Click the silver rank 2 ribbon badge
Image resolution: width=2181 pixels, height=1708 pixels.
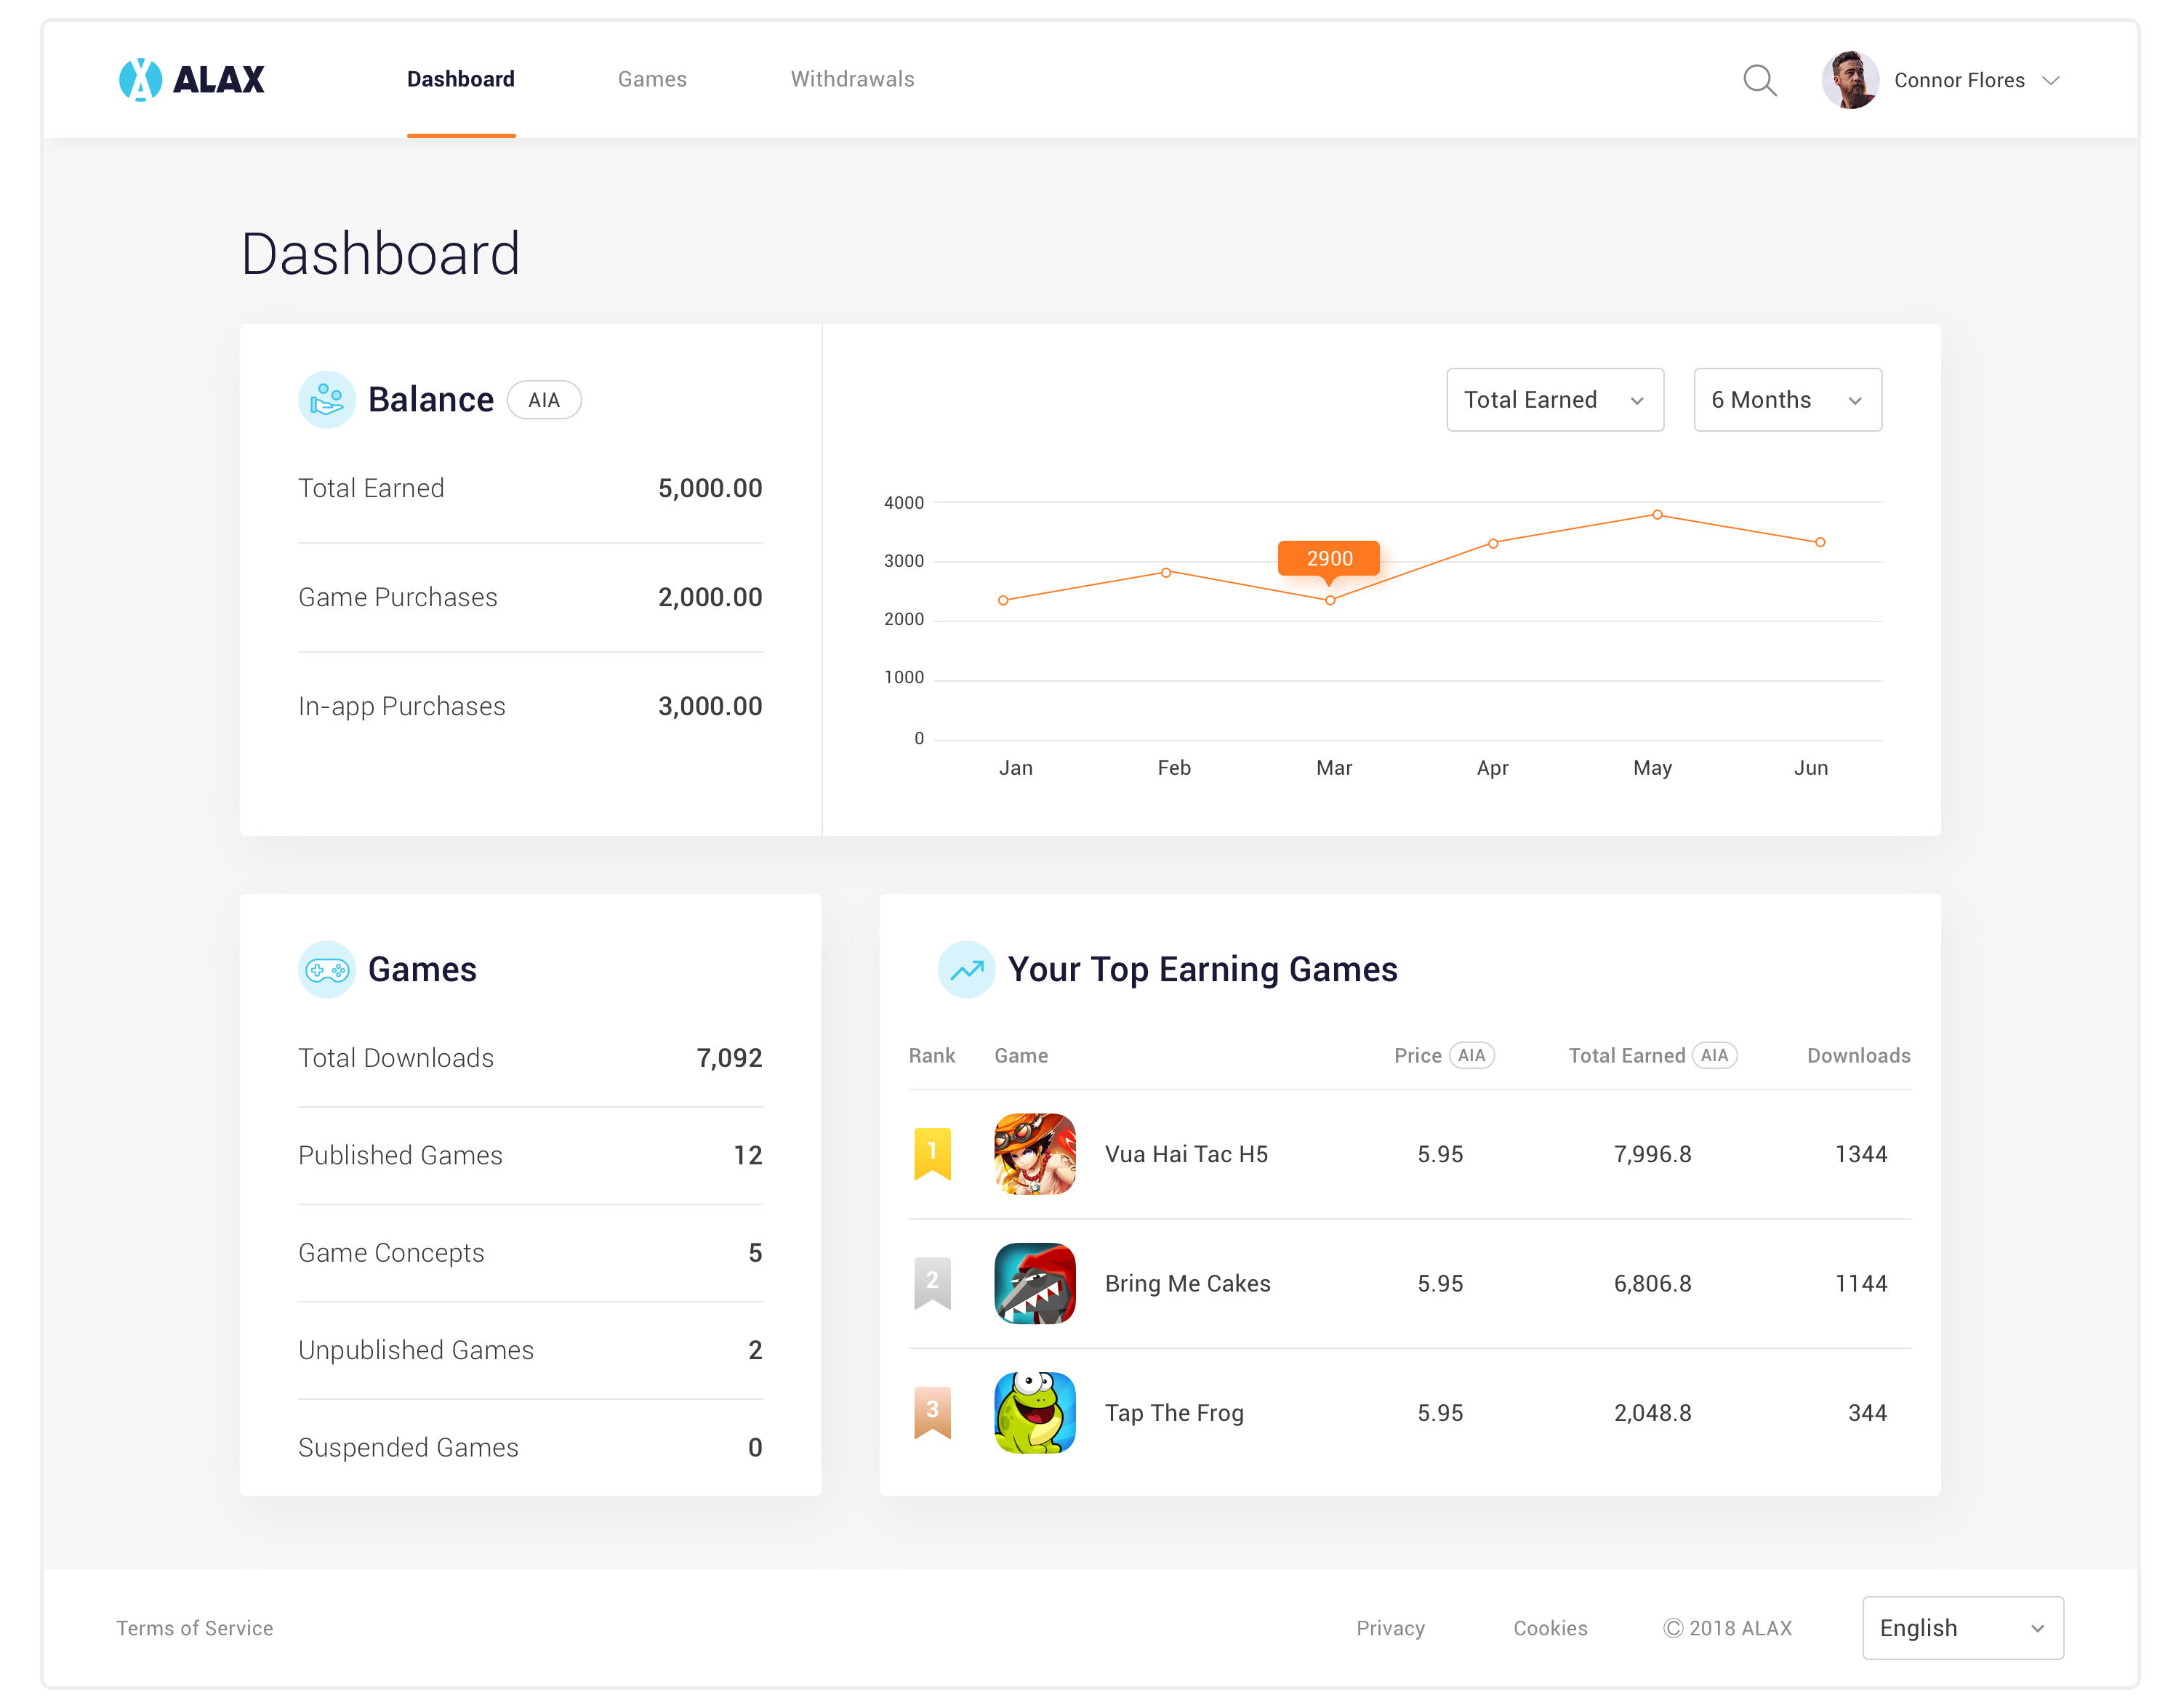[x=932, y=1283]
